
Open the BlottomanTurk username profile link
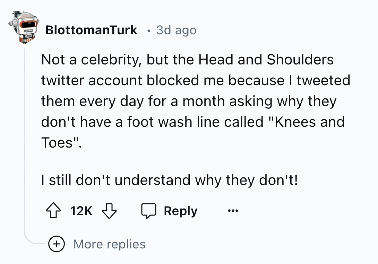[x=91, y=30]
